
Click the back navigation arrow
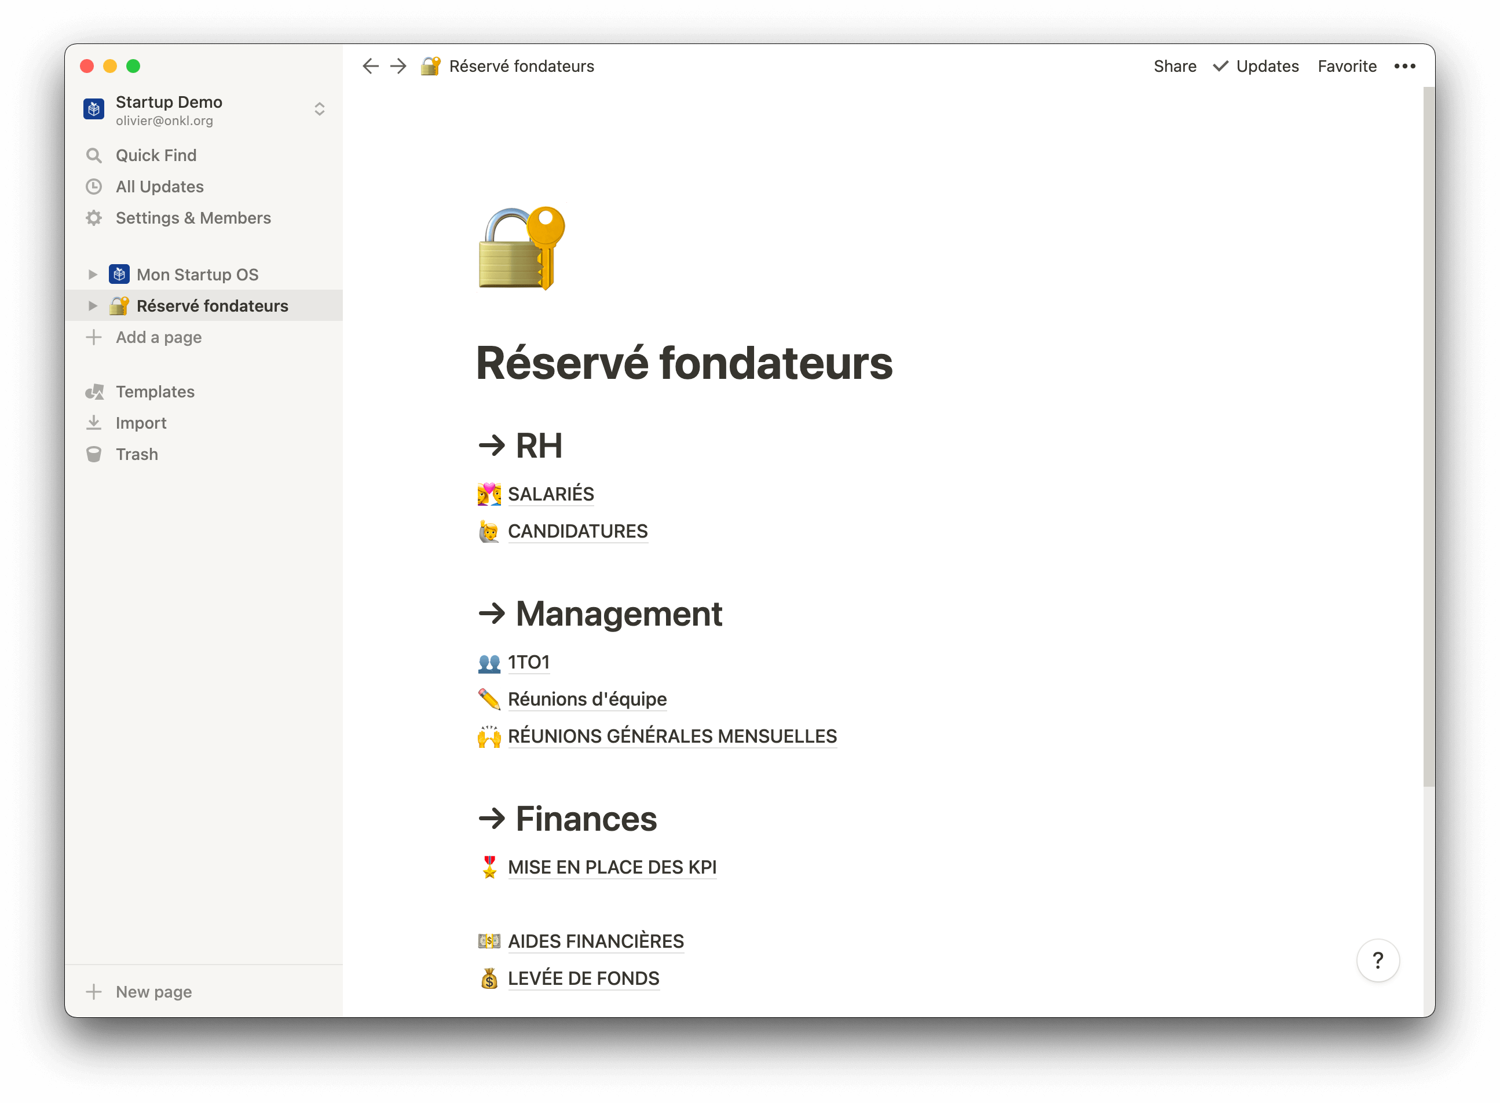click(371, 66)
